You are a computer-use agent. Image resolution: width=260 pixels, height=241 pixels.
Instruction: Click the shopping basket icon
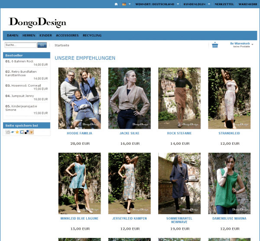[x=215, y=45]
